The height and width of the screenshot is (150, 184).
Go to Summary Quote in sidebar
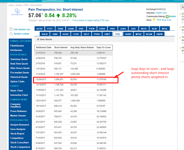click(19, 59)
